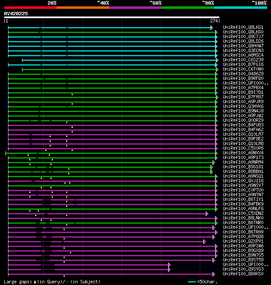Screen dimensions: 271x285
Task: Select the UniRef100_B8BBA1 label
Action: point(243,172)
